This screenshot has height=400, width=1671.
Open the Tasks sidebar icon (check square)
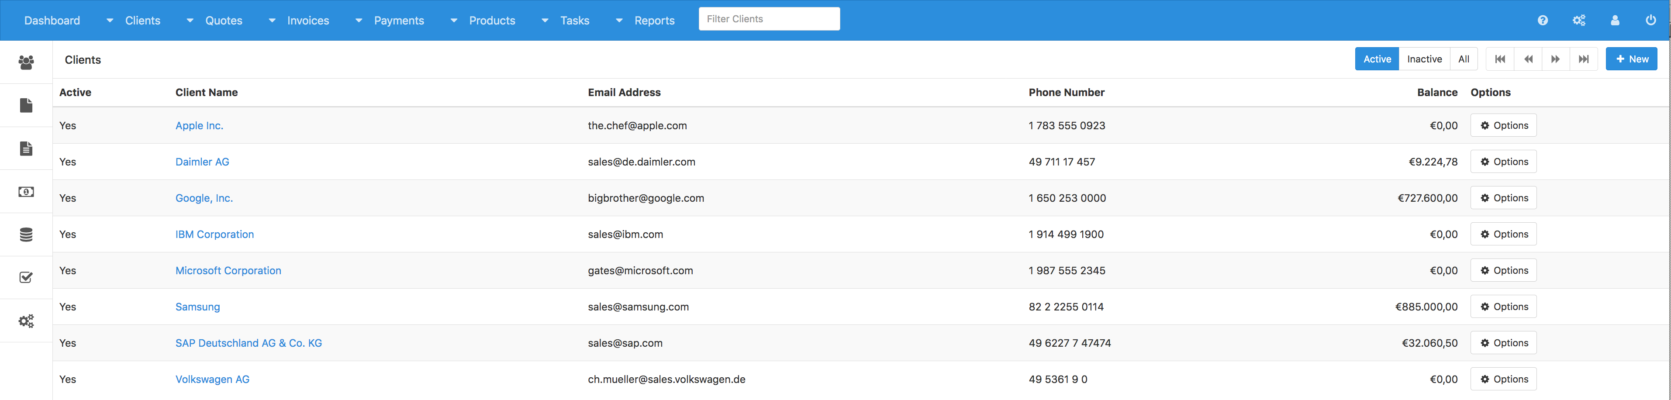tap(26, 277)
